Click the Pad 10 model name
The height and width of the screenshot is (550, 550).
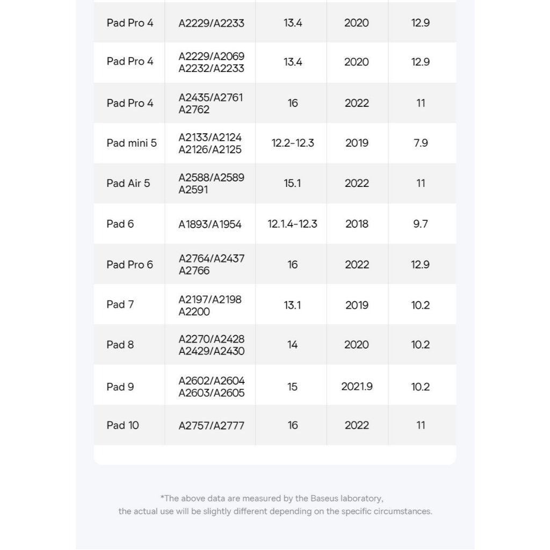(x=122, y=425)
